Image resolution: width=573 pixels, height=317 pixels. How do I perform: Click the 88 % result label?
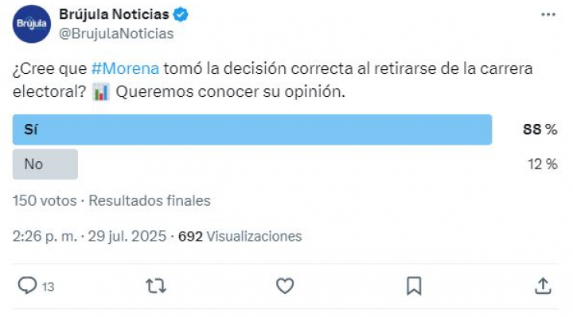(540, 130)
